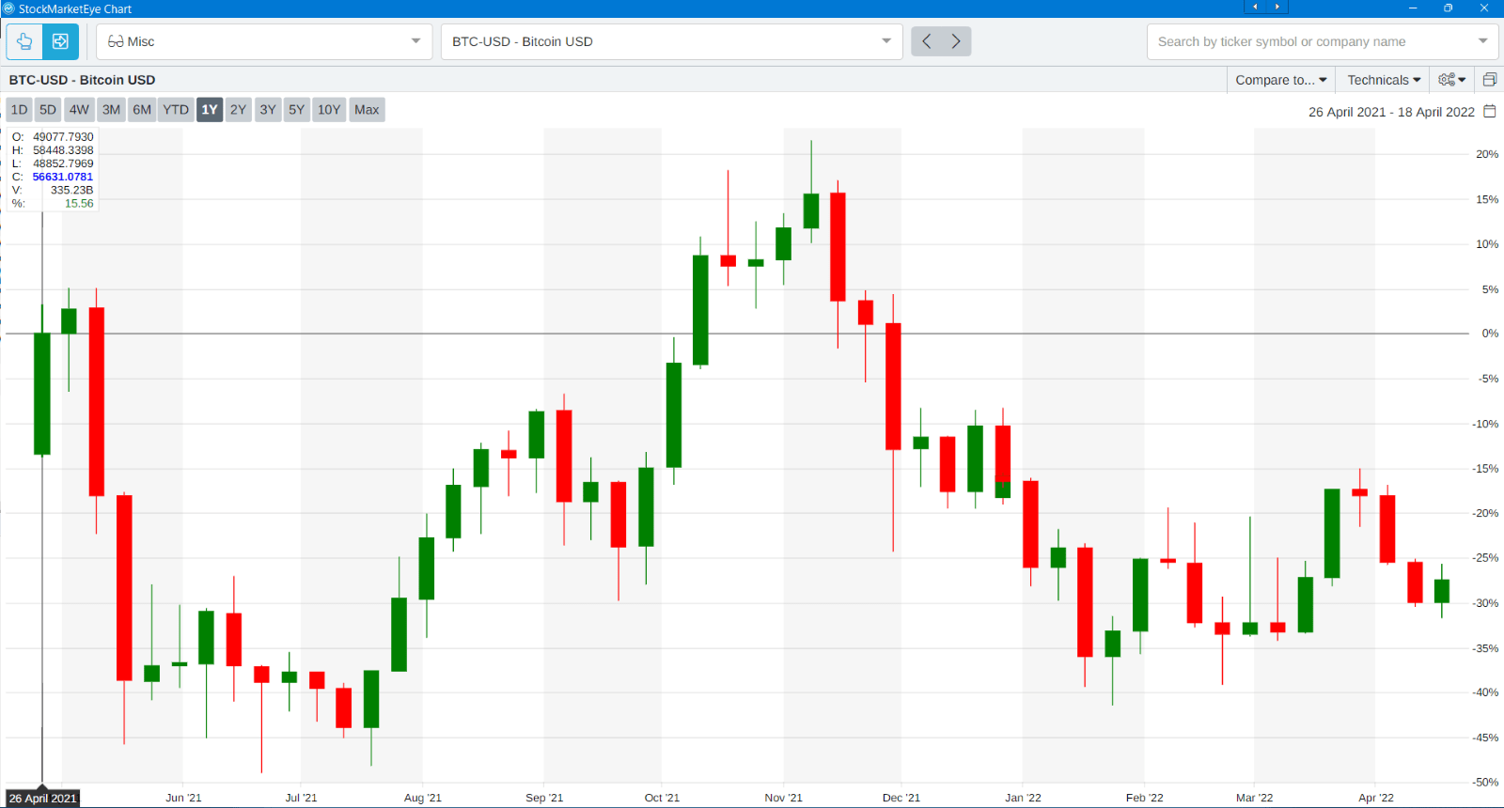Image resolution: width=1504 pixels, height=808 pixels.
Task: Click the title bar left arrow
Action: tap(1255, 8)
